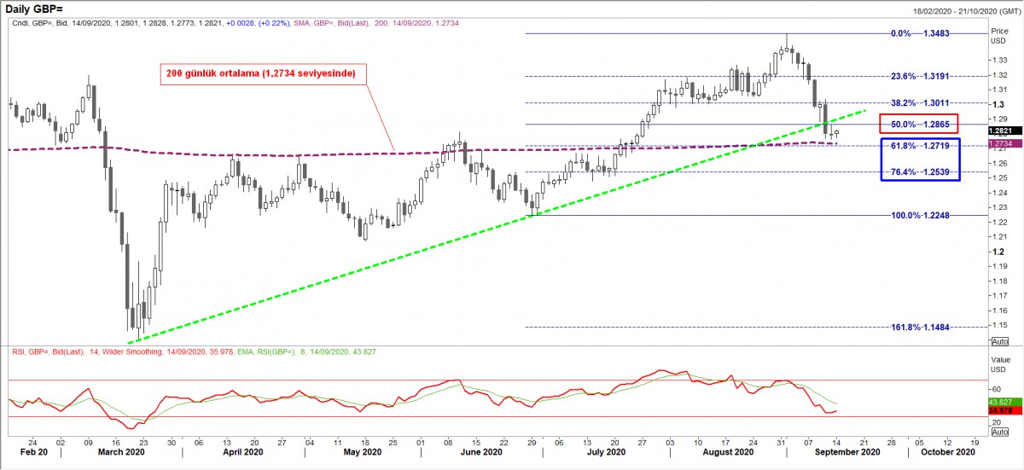Click the red 35.978 RSI value tag

pos(999,411)
